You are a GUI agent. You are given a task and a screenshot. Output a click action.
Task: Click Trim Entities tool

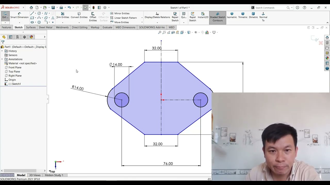click(63, 15)
